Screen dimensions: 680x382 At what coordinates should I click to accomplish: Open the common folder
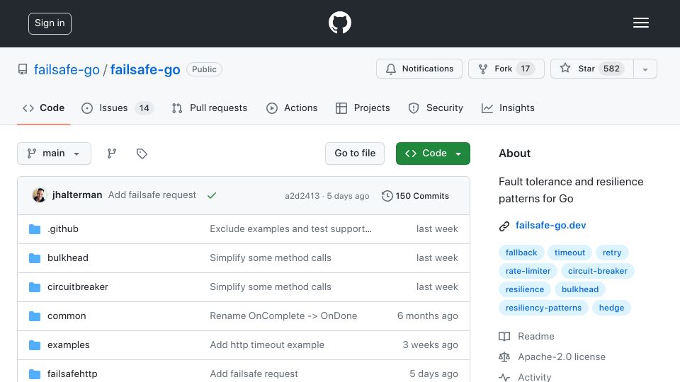click(67, 316)
